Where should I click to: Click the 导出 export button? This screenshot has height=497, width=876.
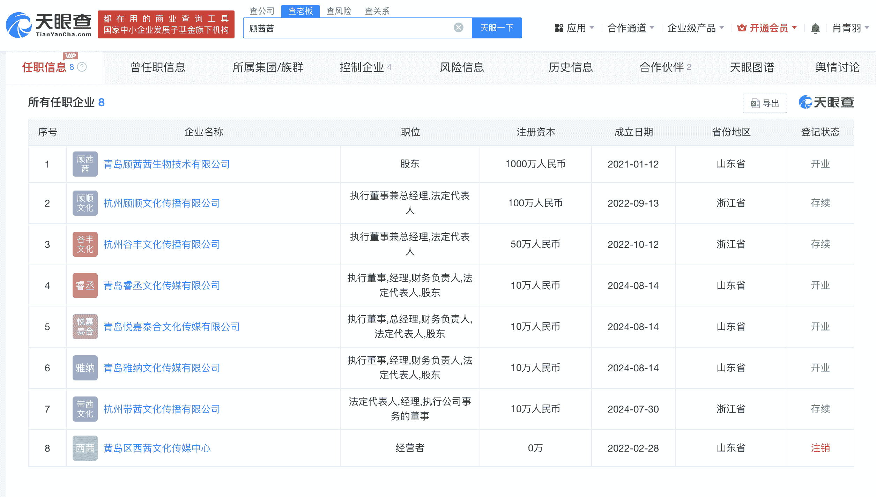click(x=766, y=103)
